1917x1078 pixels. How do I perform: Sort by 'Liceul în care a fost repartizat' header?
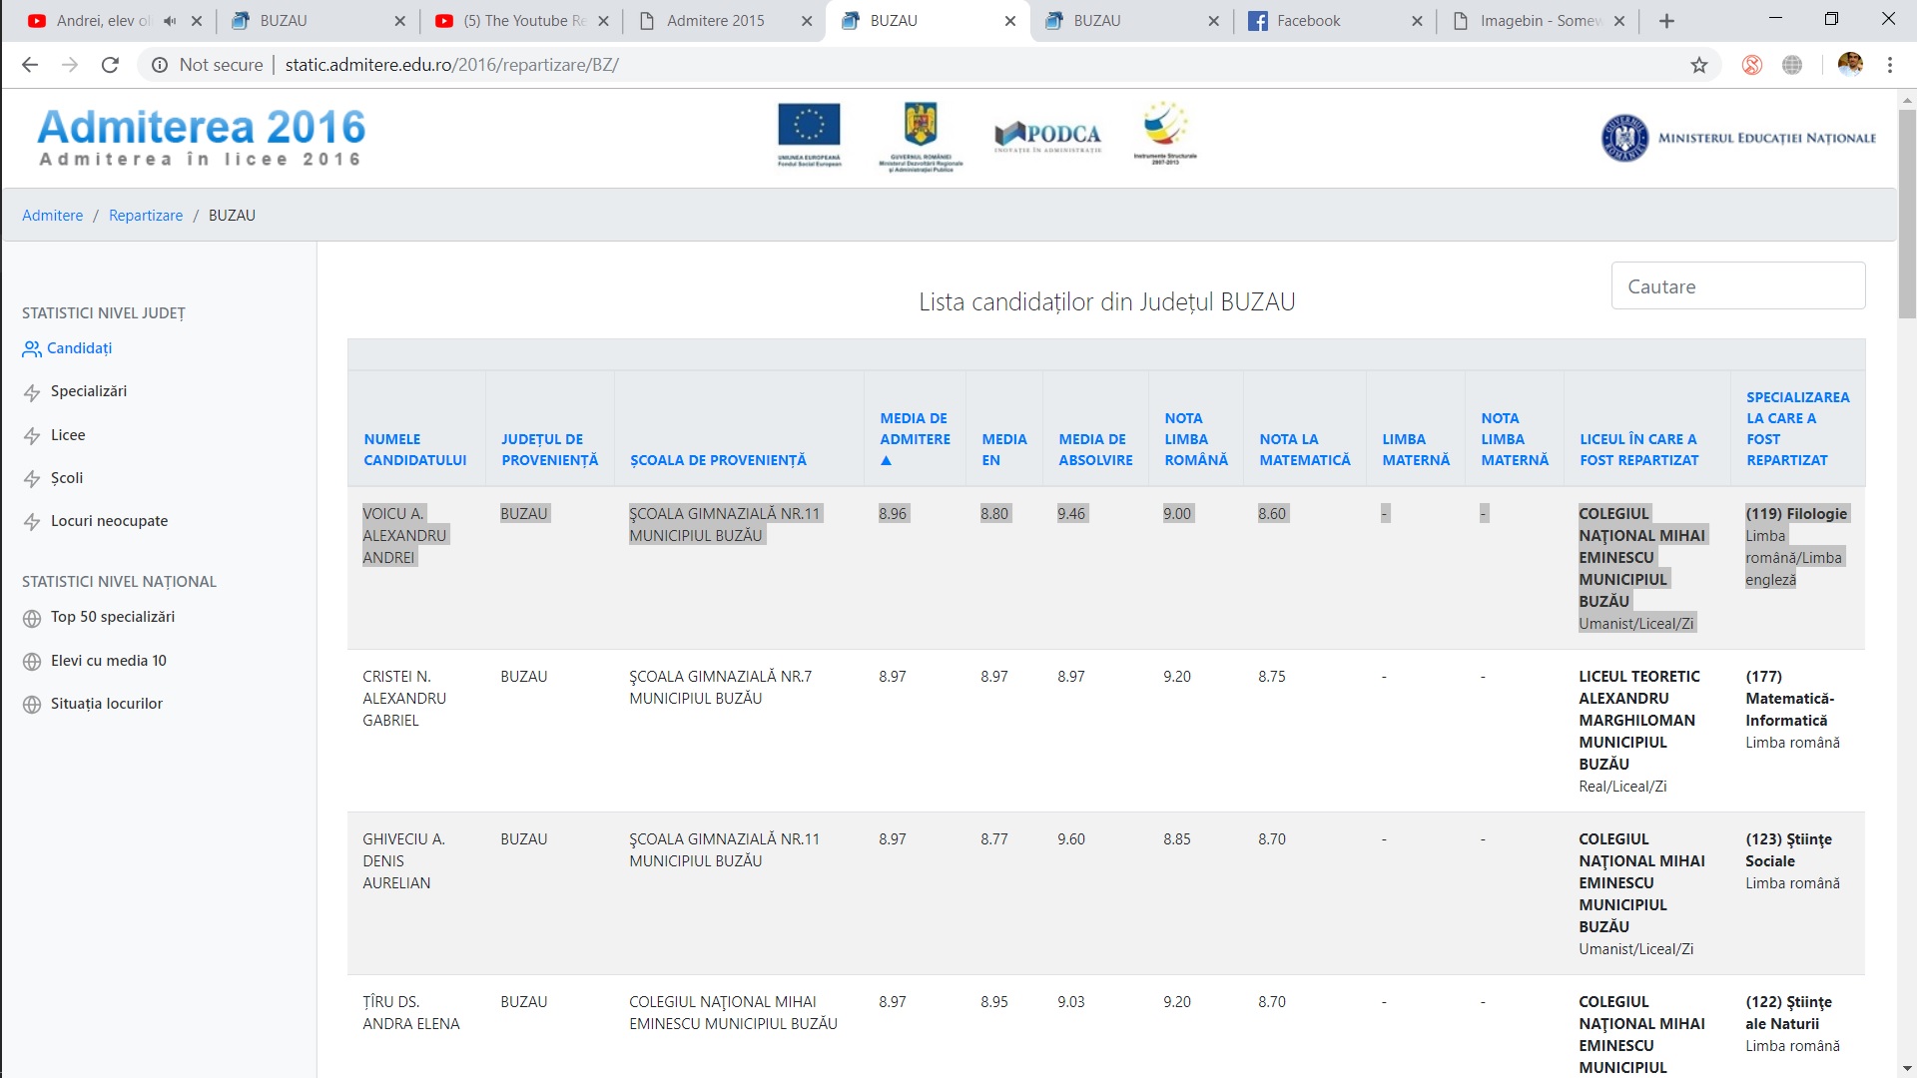[x=1638, y=449]
